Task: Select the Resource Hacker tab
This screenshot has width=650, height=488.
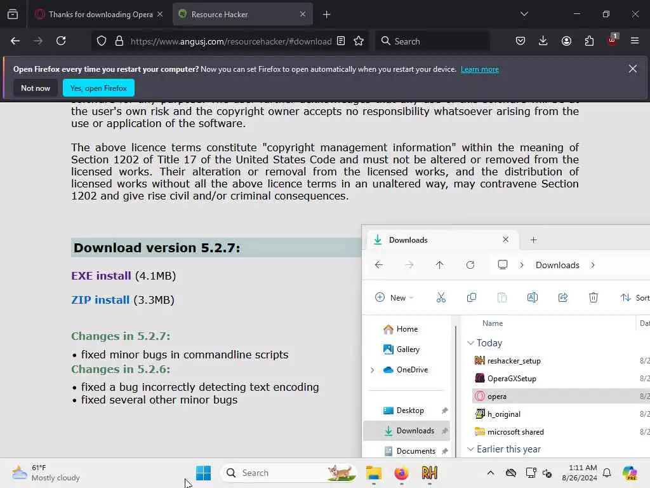Action: click(x=242, y=15)
